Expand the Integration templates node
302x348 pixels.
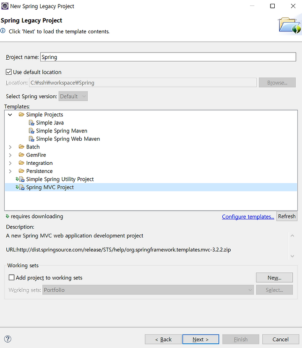tap(10, 163)
